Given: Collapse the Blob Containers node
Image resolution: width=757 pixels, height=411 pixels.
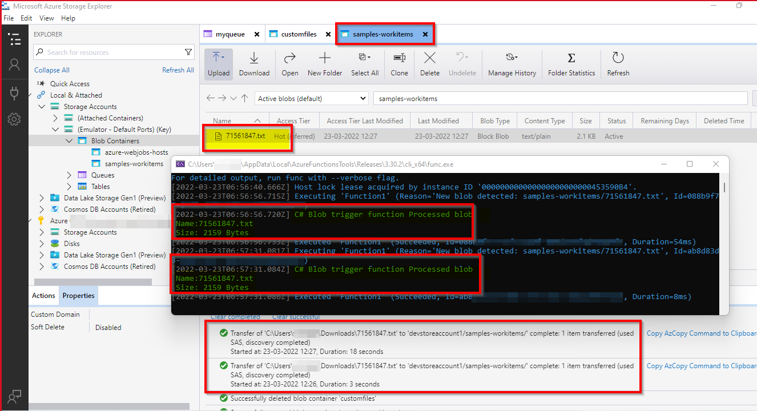Looking at the screenshot, I should 69,141.
